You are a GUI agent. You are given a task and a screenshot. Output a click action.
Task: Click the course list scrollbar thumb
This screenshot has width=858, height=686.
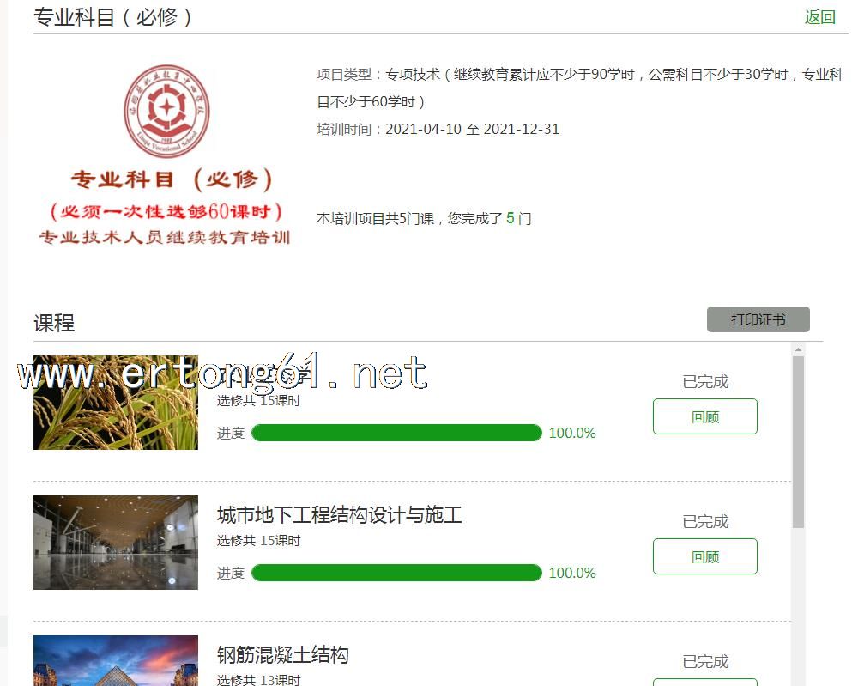coord(798,442)
